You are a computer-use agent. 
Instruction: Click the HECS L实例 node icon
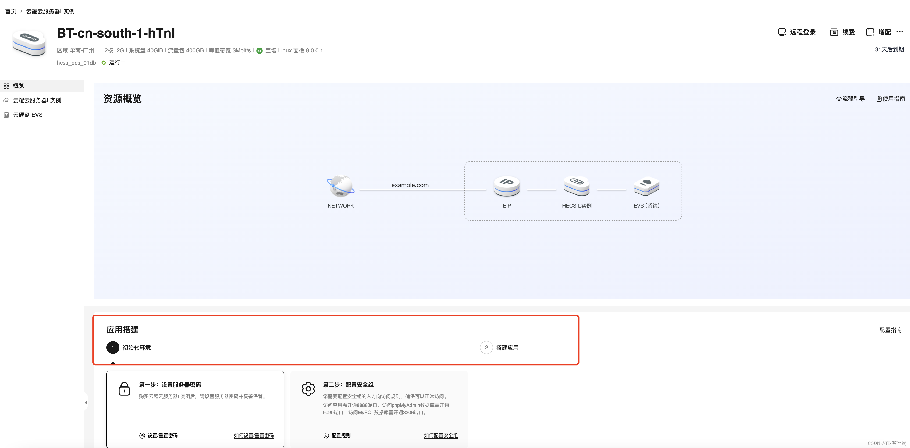click(577, 186)
